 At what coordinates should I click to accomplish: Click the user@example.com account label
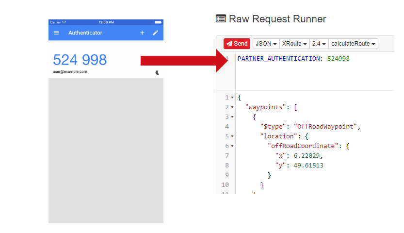coord(70,72)
